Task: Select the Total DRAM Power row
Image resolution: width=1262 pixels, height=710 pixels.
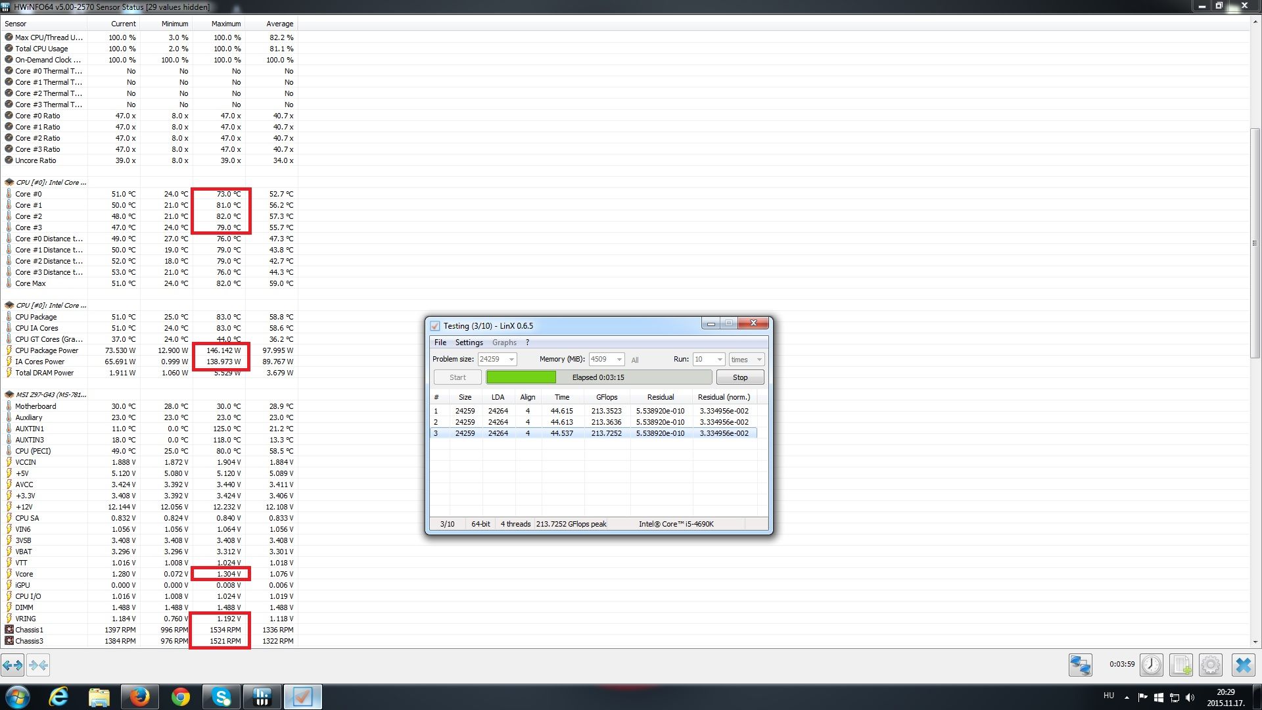Action: tap(149, 373)
